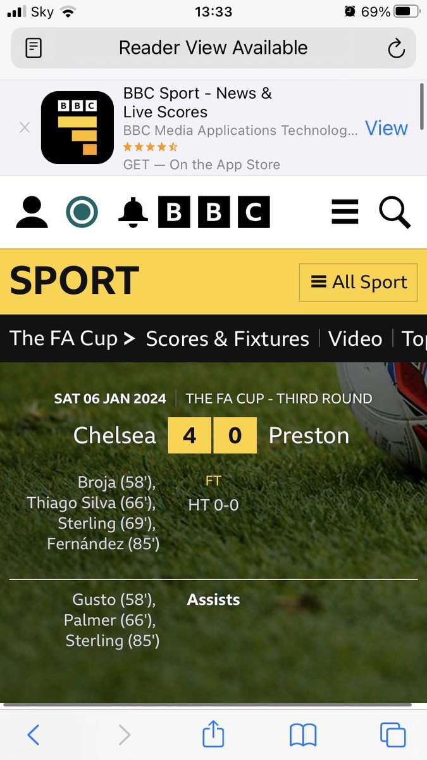Tap View on the app banner
427x760 pixels.
pyautogui.click(x=387, y=128)
